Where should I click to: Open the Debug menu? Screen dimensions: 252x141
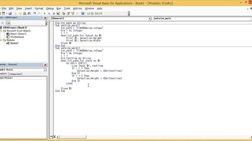(x=50, y=9)
